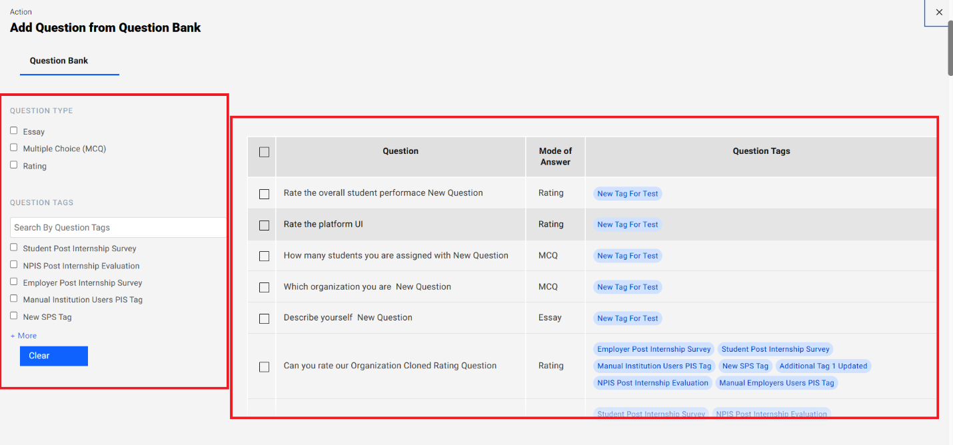
Task: Enable the New SPS Tag filter
Action: [14, 316]
